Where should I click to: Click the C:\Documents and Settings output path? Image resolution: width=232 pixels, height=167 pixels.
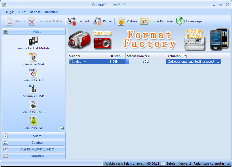coord(193,62)
